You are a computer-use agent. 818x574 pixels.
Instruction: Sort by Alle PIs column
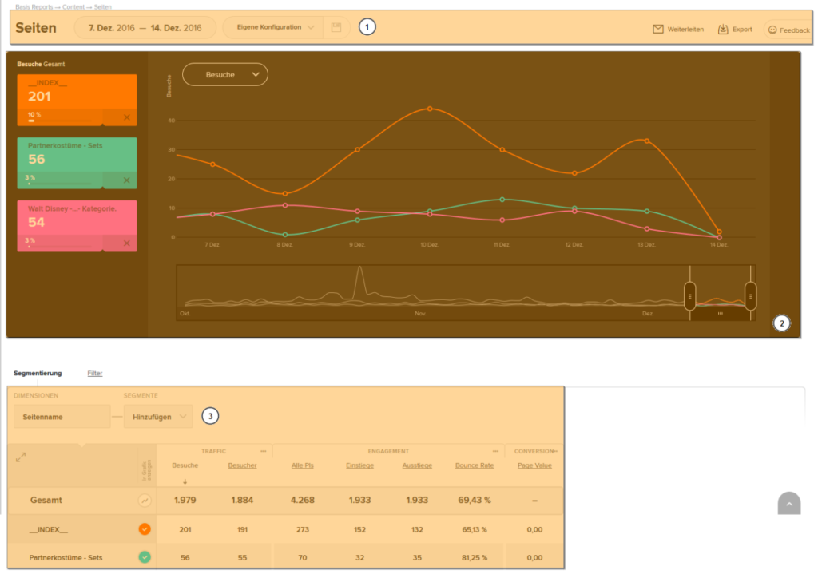point(303,465)
